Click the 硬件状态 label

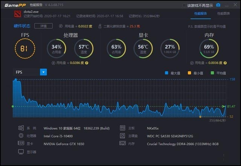point(22,26)
